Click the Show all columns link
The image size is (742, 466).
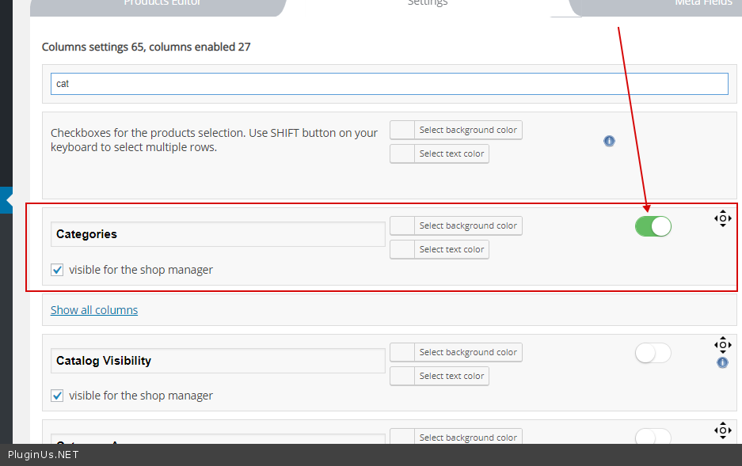(x=94, y=310)
